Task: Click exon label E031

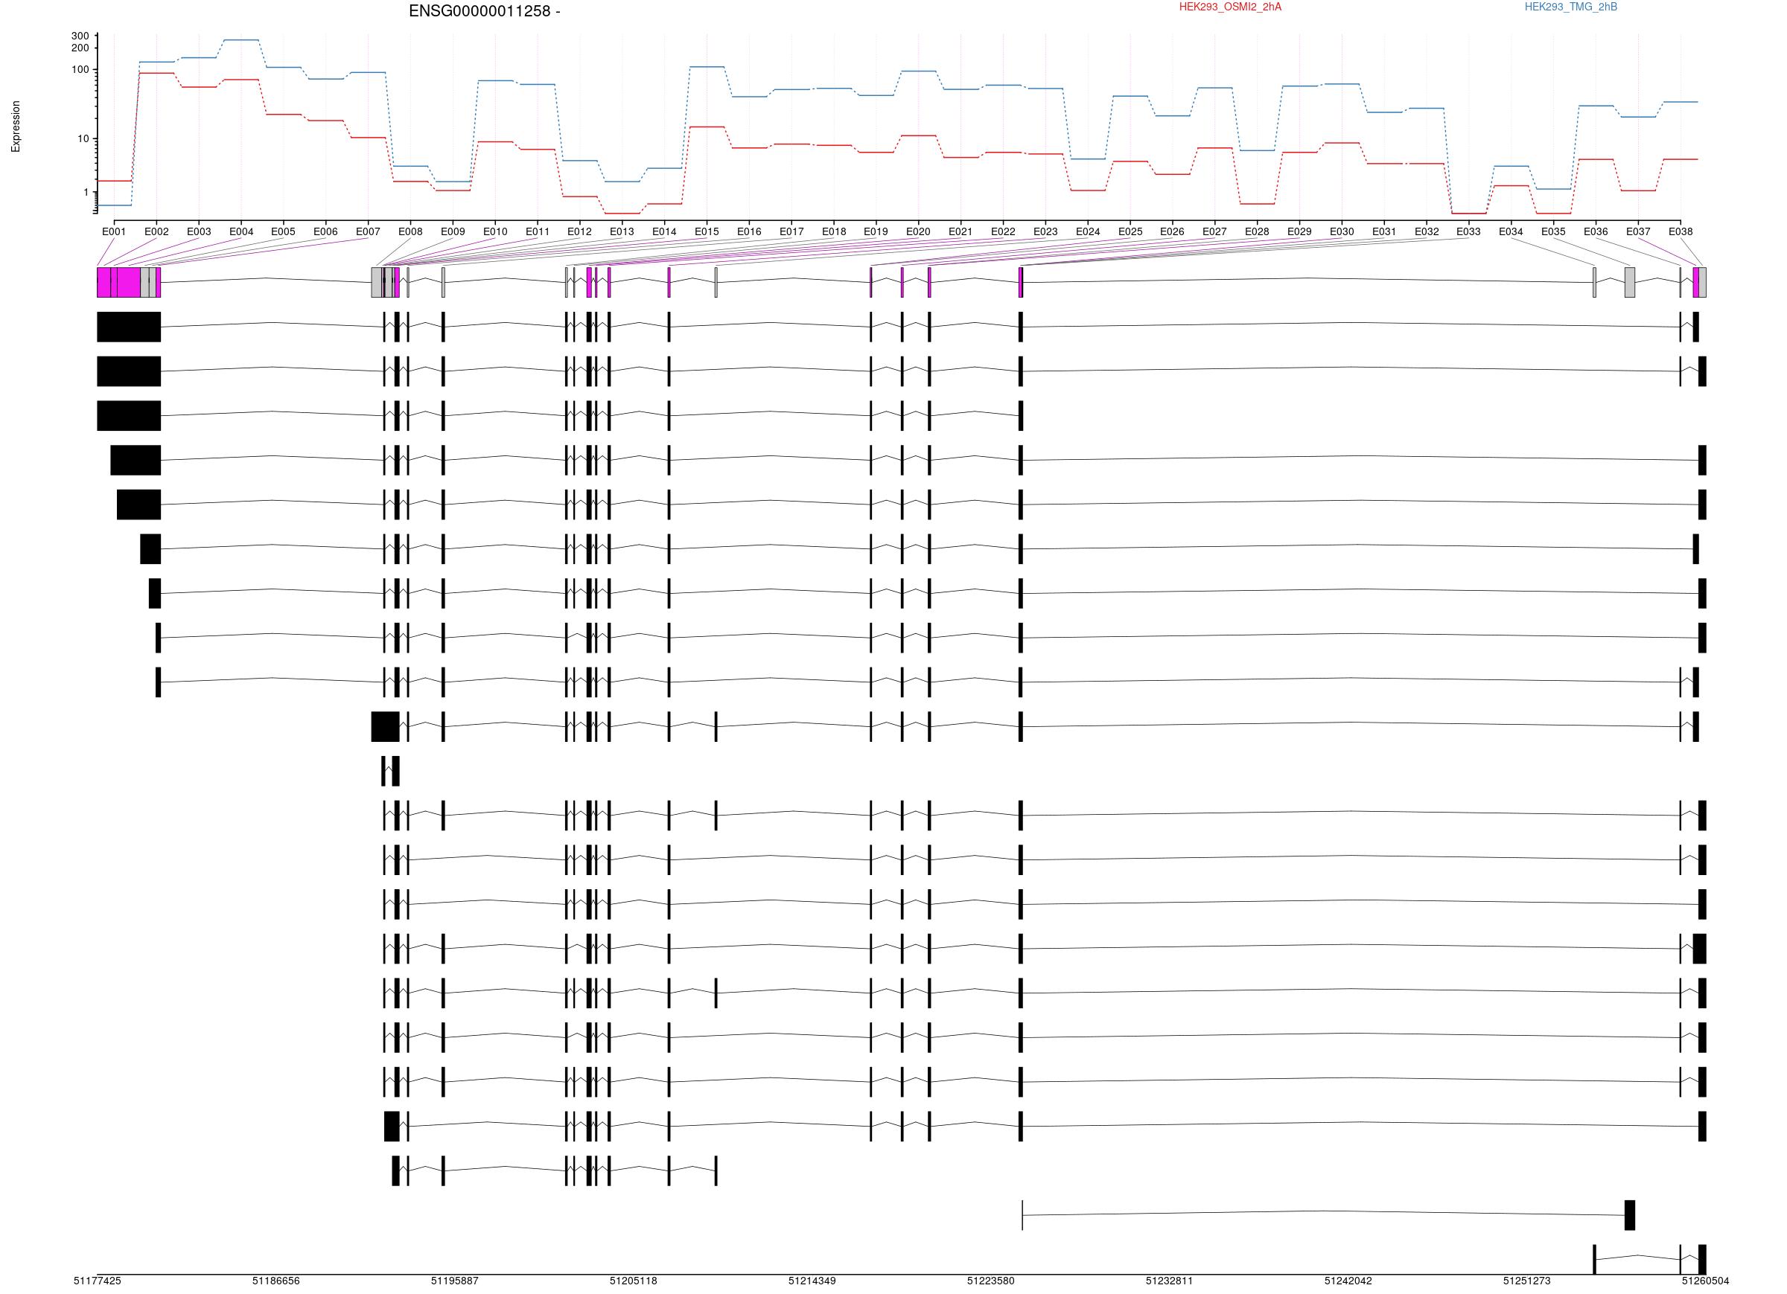Action: point(1383,231)
